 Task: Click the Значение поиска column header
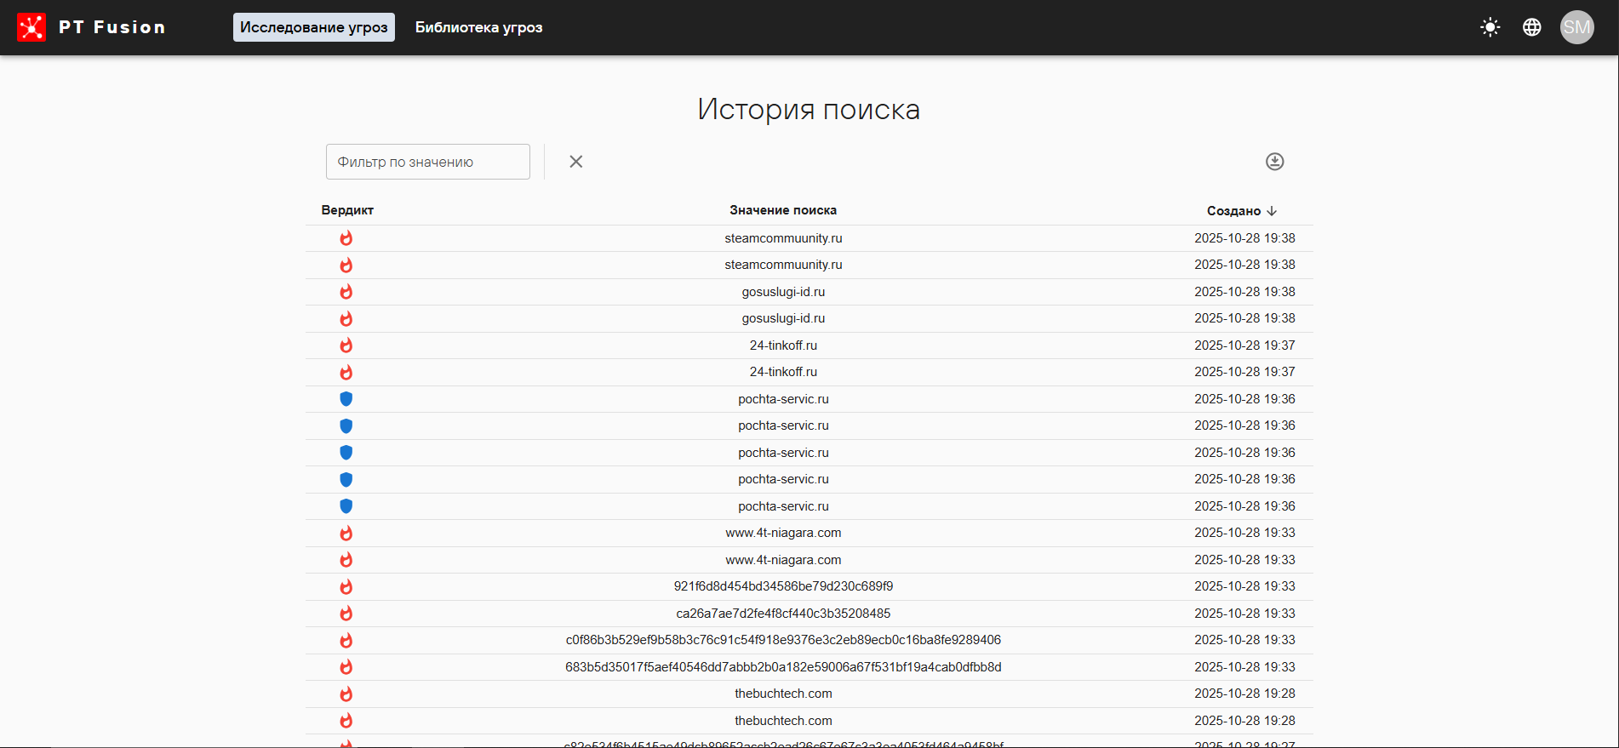point(782,210)
